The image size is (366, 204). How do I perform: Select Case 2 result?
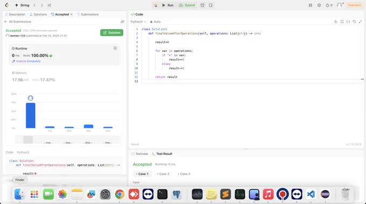163,174
